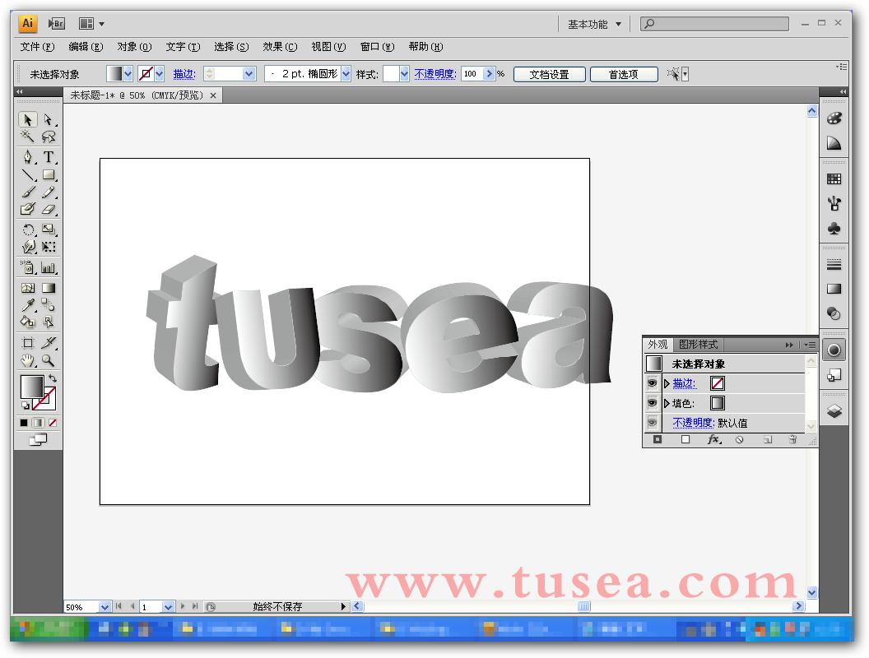This screenshot has height=658, width=869.
Task: Click the 描边 stroke swatch in Appearance
Action: [717, 383]
